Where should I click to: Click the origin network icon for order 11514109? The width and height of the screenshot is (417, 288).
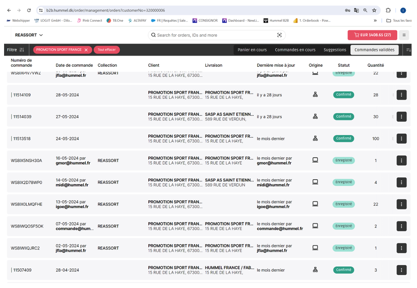click(315, 94)
